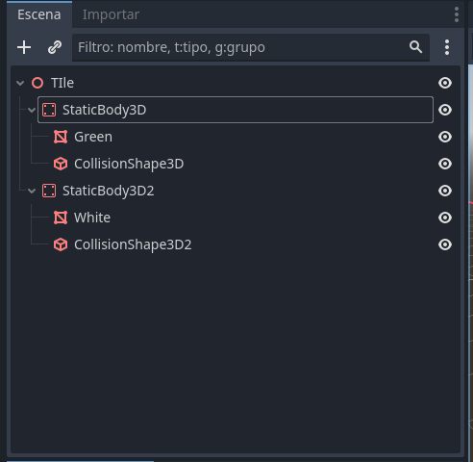Click the Green MeshInstance3D node icon
Image resolution: width=473 pixels, height=462 pixels.
pos(61,137)
